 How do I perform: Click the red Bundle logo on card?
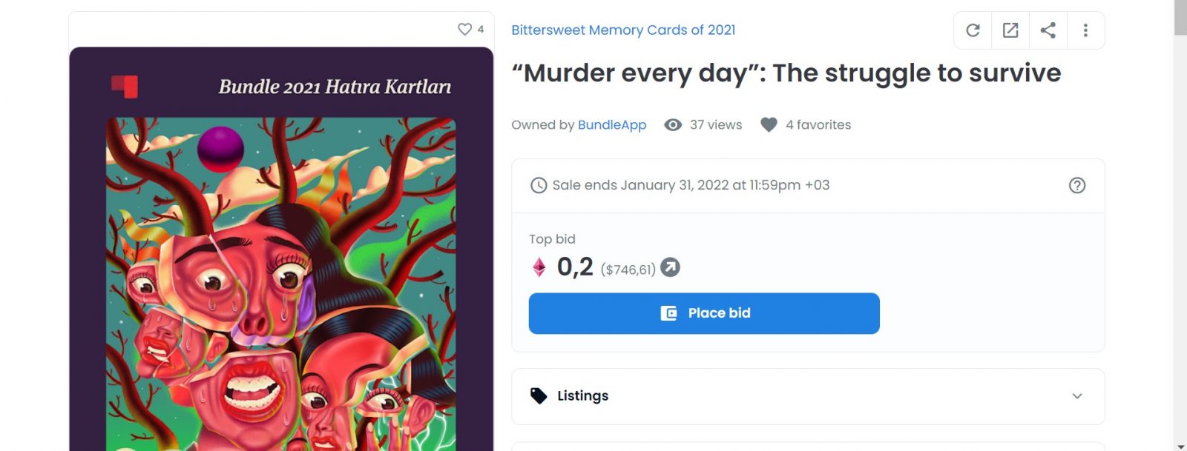125,86
